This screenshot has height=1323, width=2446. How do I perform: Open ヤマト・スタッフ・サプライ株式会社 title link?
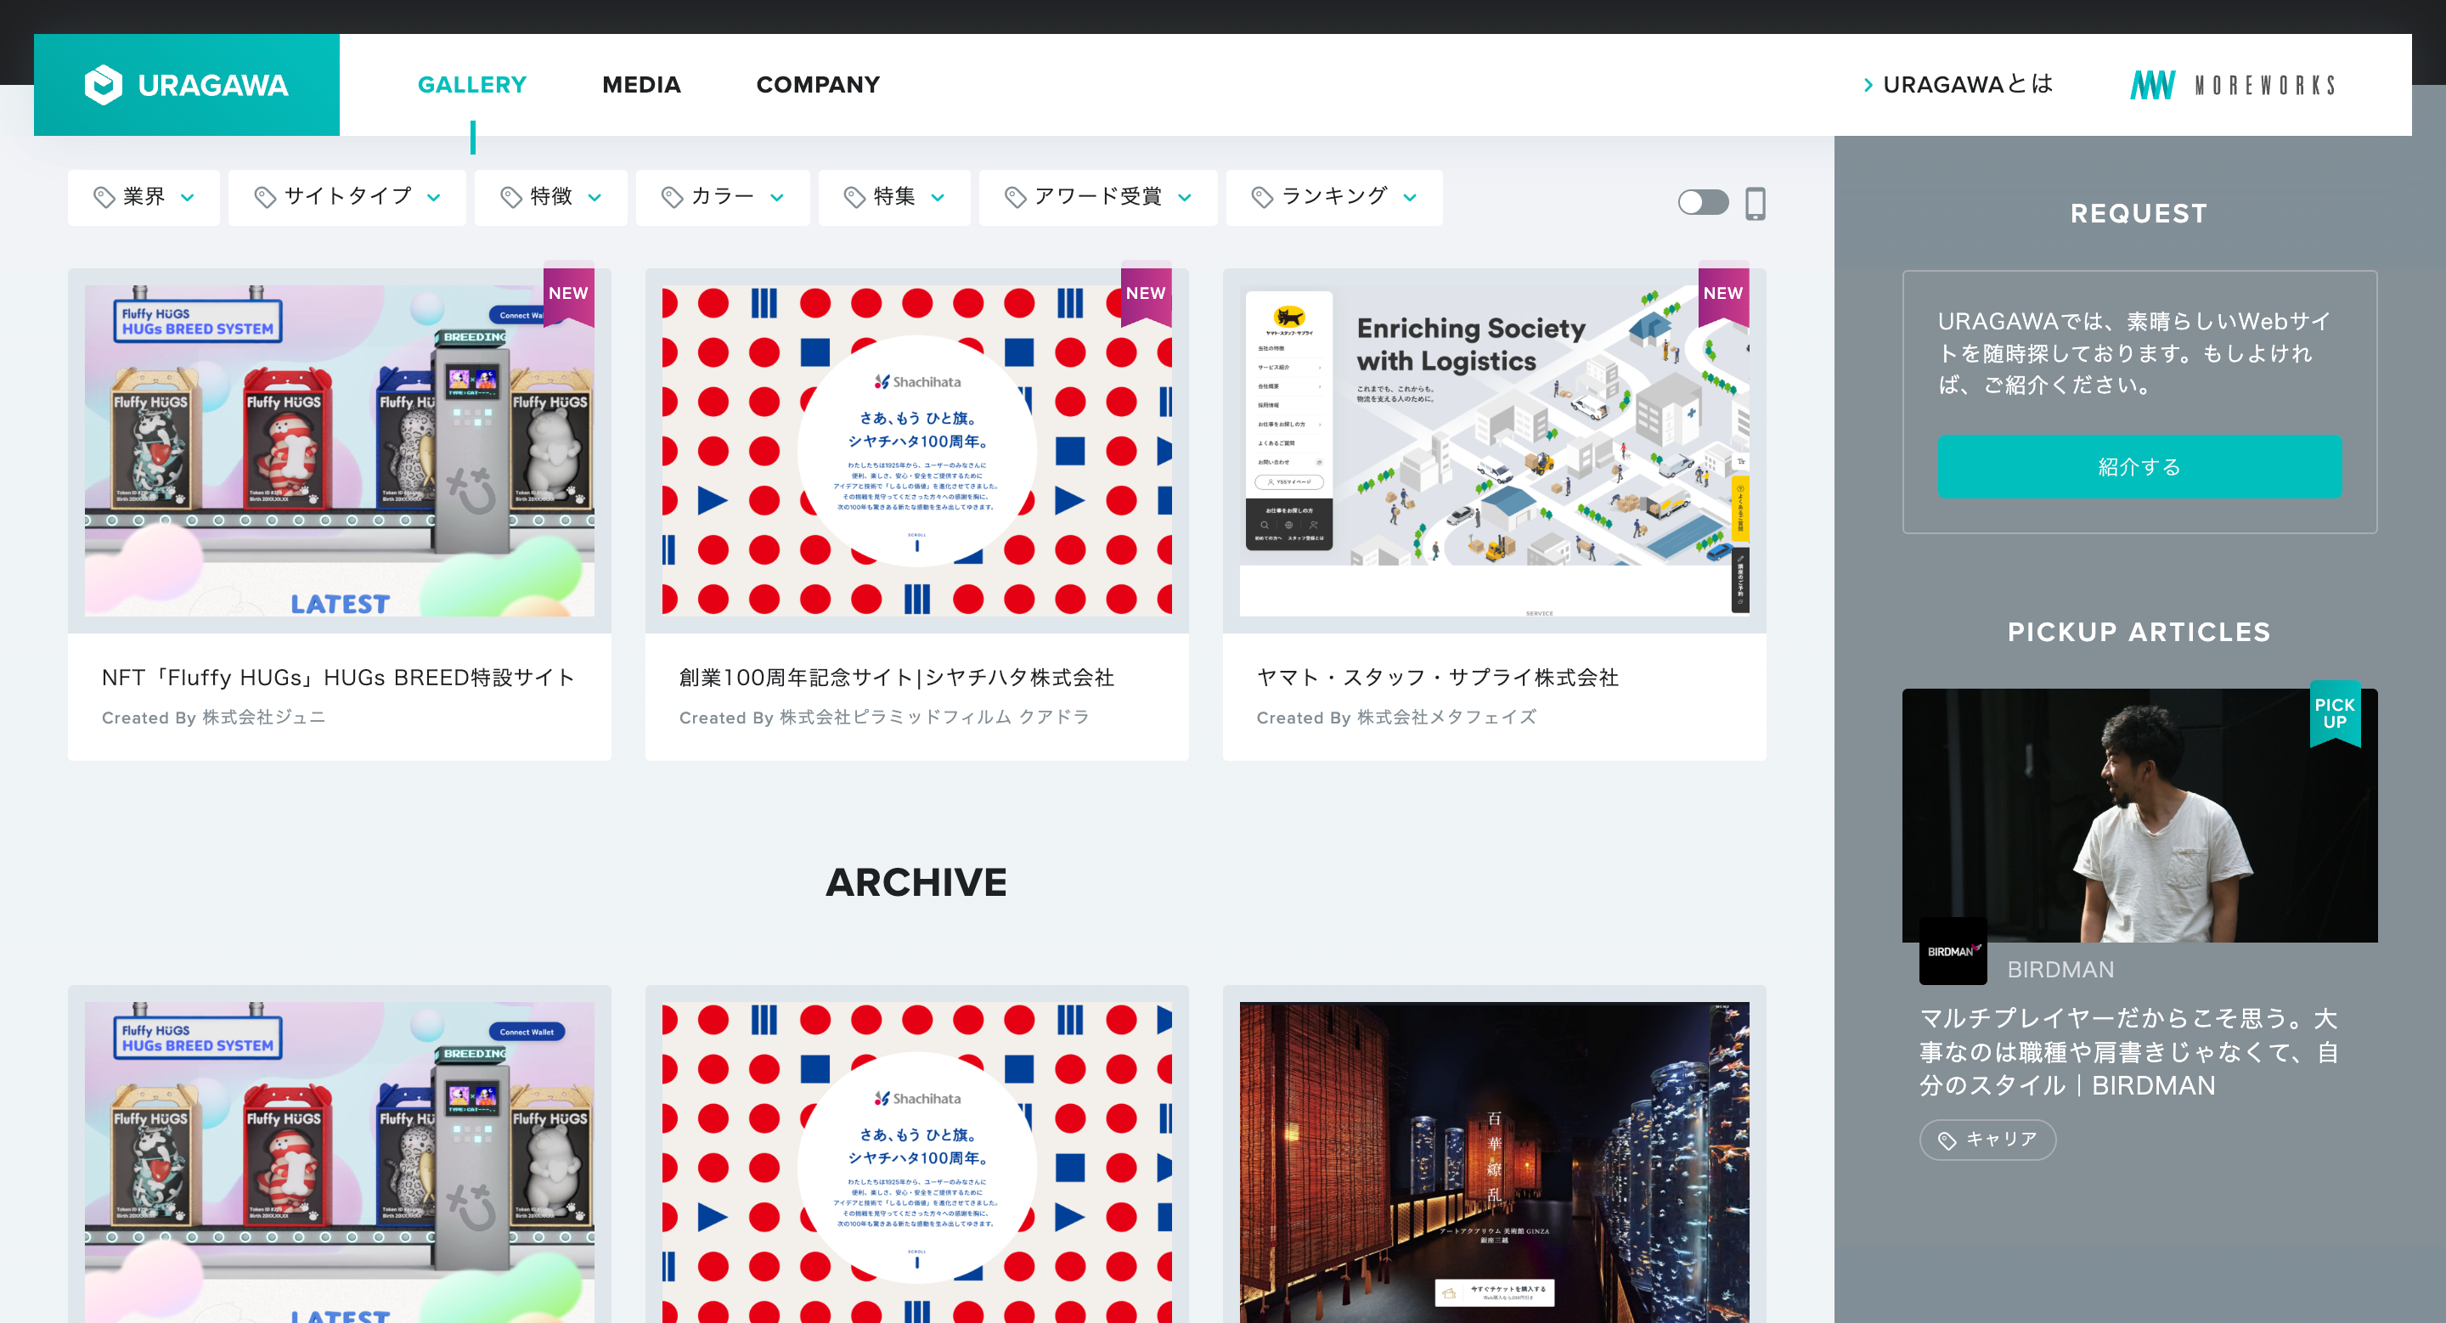(1438, 678)
